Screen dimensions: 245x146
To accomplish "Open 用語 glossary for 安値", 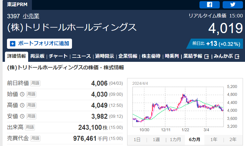I will click(31, 116).
